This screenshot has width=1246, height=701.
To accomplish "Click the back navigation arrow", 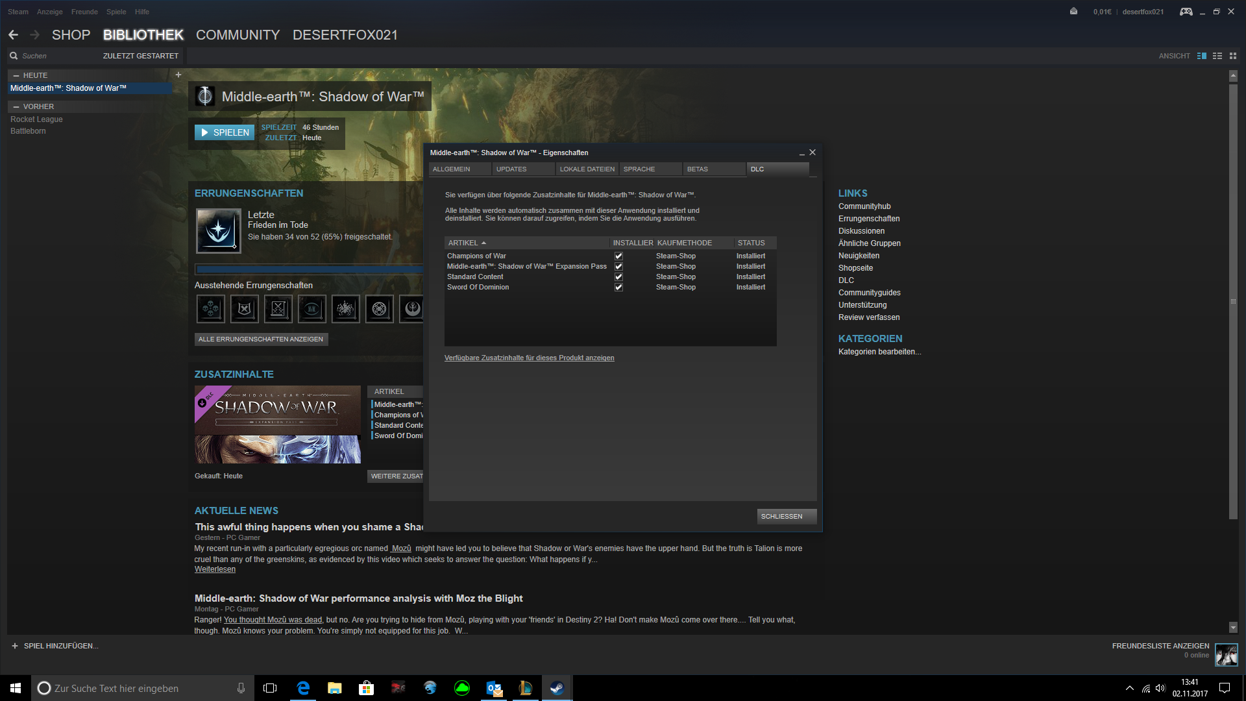I will pos(14,35).
